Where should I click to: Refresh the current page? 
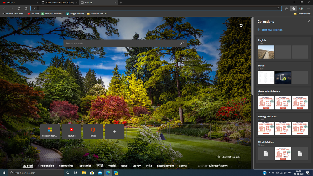tap(19, 8)
